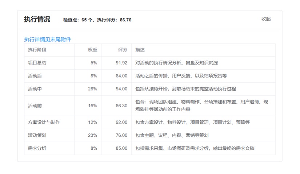300x174 pixels.
Task: Click the 8% weight in 活动后 row
Action: (94, 76)
